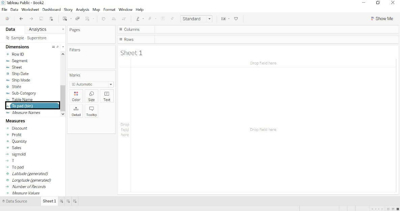This screenshot has width=400, height=211.
Task: Click the Dimensions scrollbar up arrow
Action: [x=63, y=54]
